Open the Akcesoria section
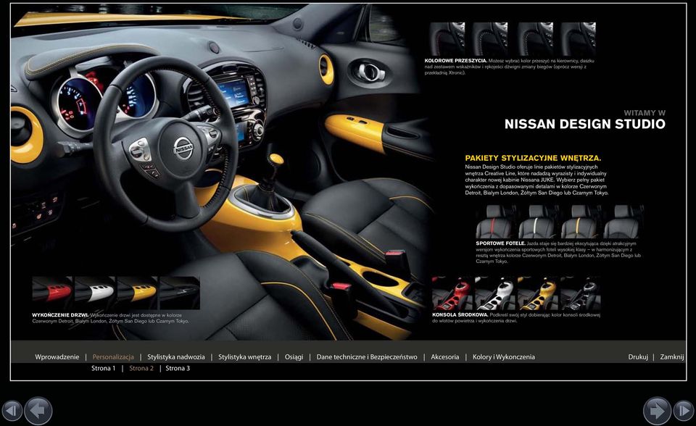 coord(444,356)
